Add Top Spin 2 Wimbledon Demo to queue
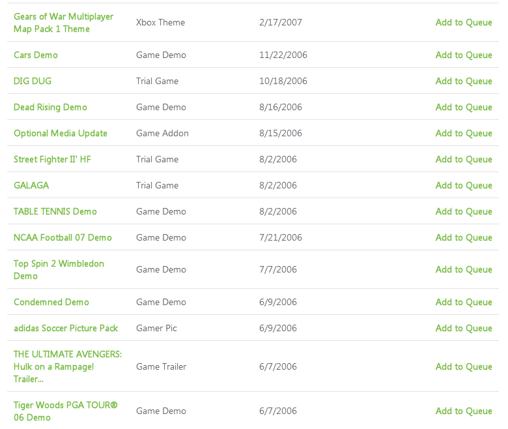Viewport: 508px width, 429px height. [x=464, y=269]
